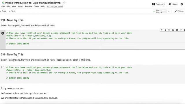Viewport: 185px width, 104px height.
Task: Open the Runtime menu
Action: click(29, 6)
